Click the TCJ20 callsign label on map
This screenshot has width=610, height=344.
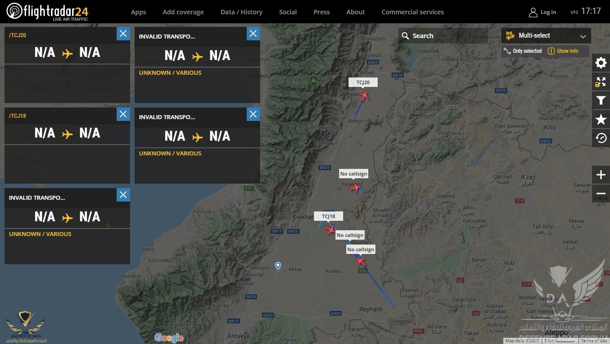(x=363, y=82)
